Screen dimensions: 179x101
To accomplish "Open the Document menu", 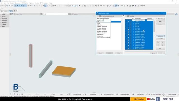I will click(18, 3).
